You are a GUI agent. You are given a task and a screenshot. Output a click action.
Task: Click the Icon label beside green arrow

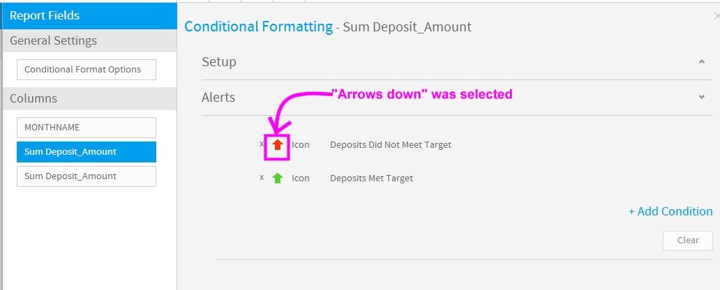click(x=301, y=178)
